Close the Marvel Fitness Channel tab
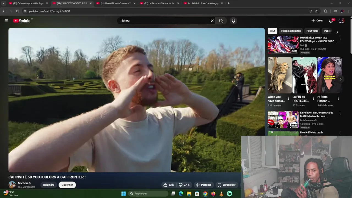This screenshot has width=352, height=198. coord(134,3)
